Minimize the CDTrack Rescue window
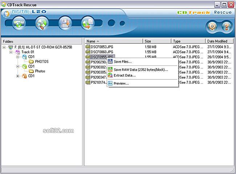This screenshot has height=174, width=236. [217, 5]
